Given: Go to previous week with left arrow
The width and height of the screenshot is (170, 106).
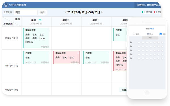Looking at the screenshot, I should (x=65, y=12).
